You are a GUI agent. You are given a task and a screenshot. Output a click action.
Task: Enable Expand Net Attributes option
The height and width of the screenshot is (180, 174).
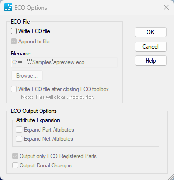(x=19, y=139)
